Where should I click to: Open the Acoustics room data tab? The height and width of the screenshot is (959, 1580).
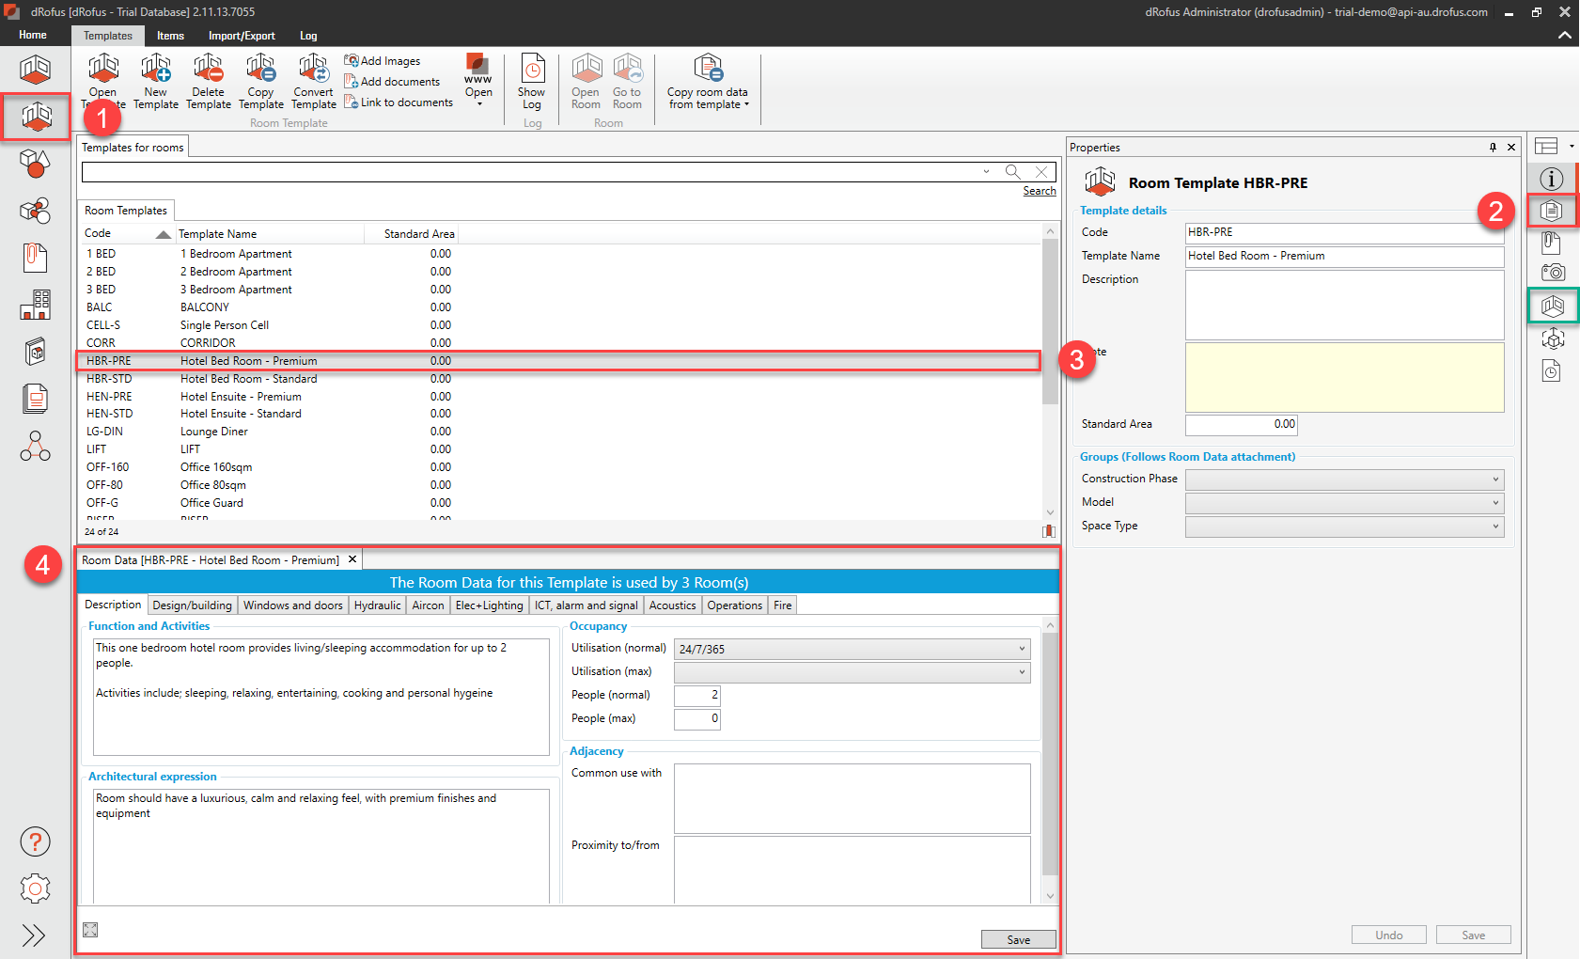tap(672, 605)
